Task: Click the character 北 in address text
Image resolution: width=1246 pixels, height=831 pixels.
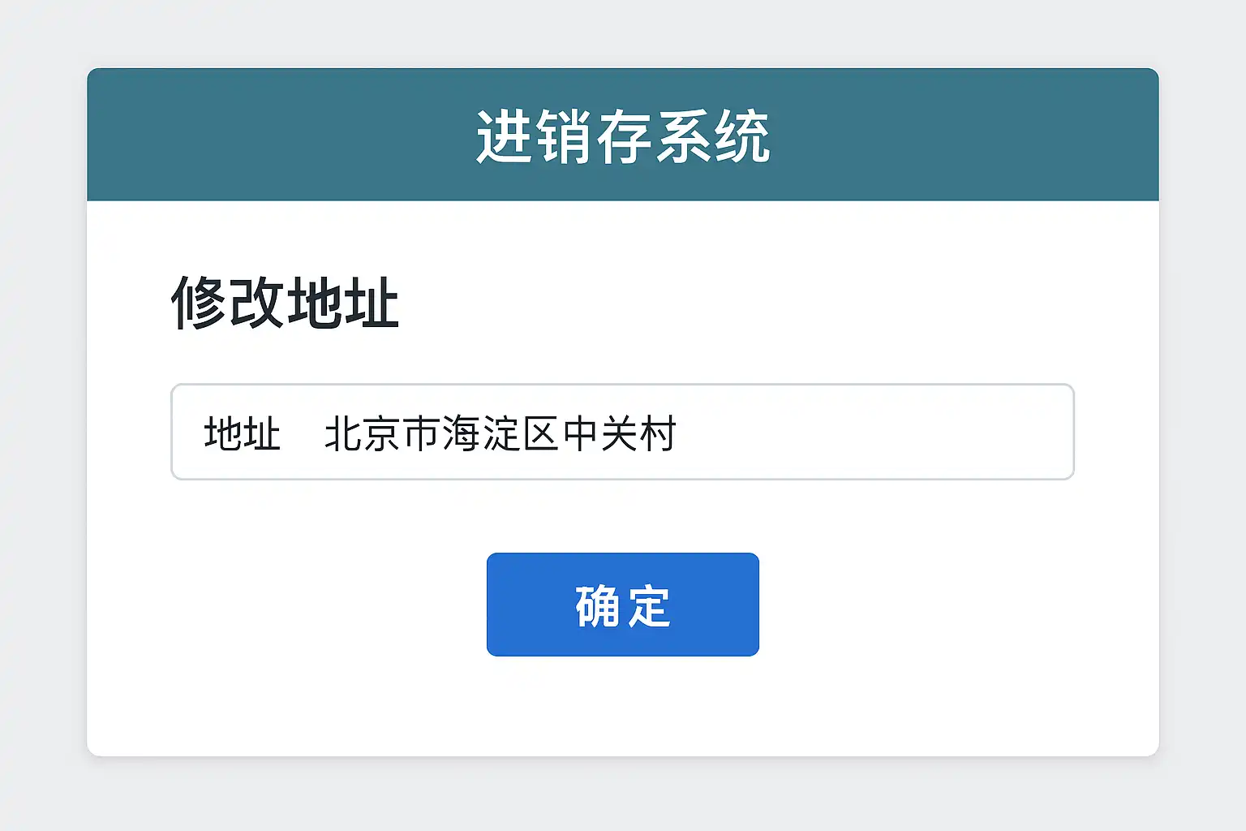Action: (x=343, y=433)
